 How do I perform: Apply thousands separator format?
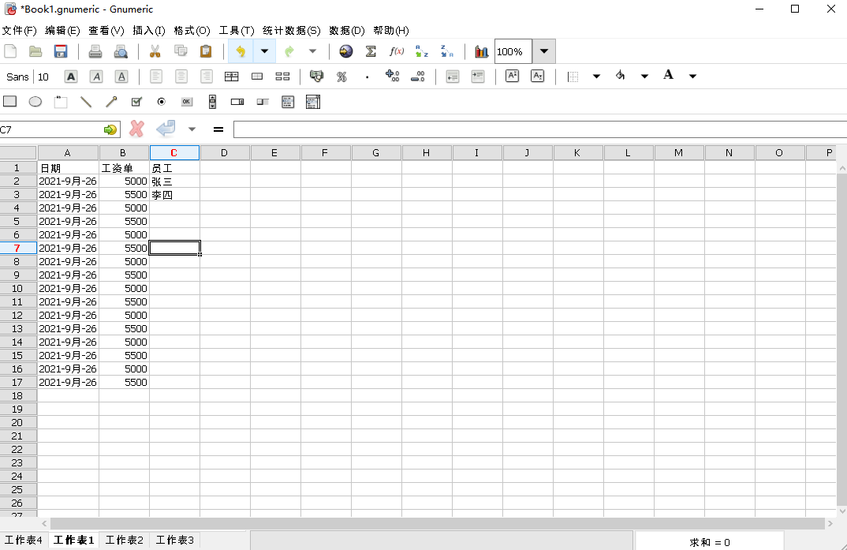pyautogui.click(x=367, y=77)
